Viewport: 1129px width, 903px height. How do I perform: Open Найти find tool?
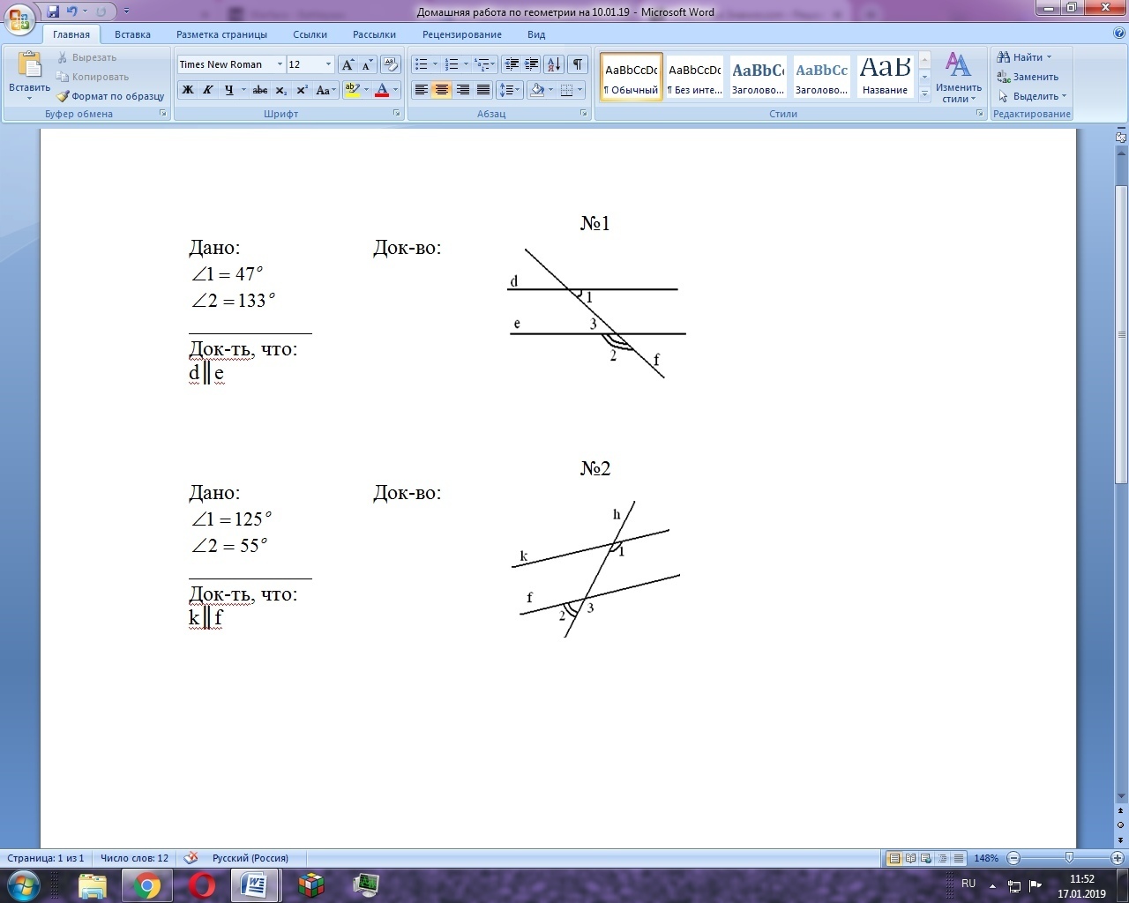pos(1024,57)
